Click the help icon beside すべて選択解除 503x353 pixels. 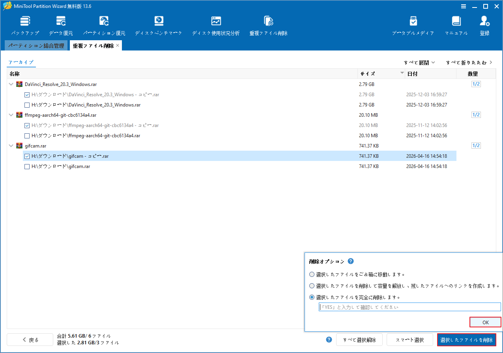click(x=329, y=340)
